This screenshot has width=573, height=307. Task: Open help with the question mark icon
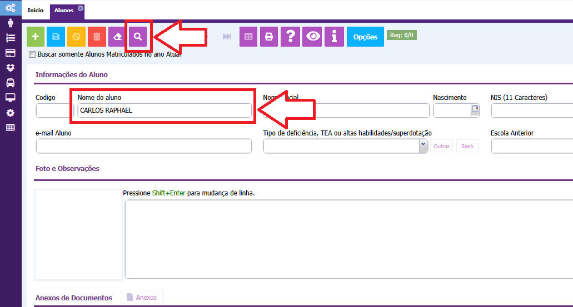[290, 37]
